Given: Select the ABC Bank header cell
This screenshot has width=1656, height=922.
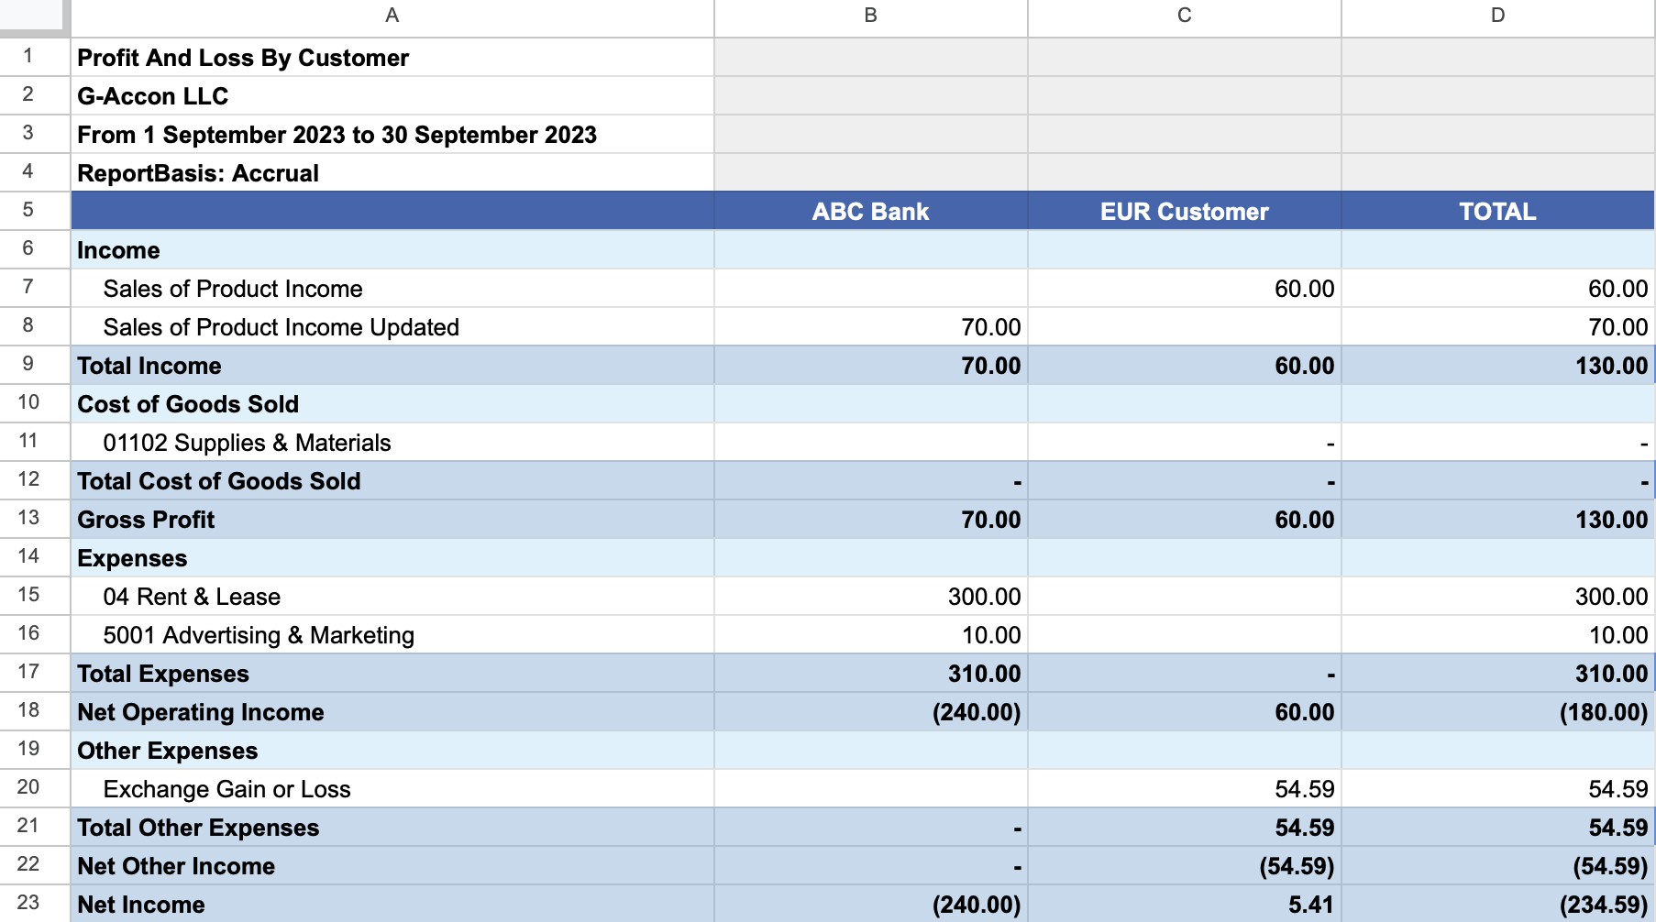Looking at the screenshot, I should point(869,211).
